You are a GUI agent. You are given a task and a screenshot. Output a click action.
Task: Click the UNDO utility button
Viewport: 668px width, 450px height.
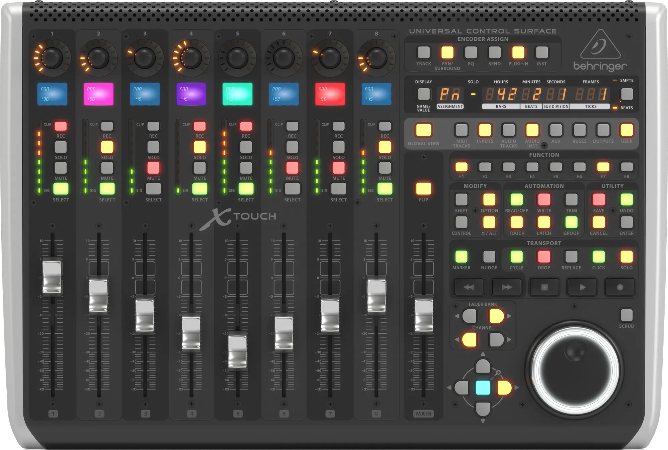tap(627, 200)
